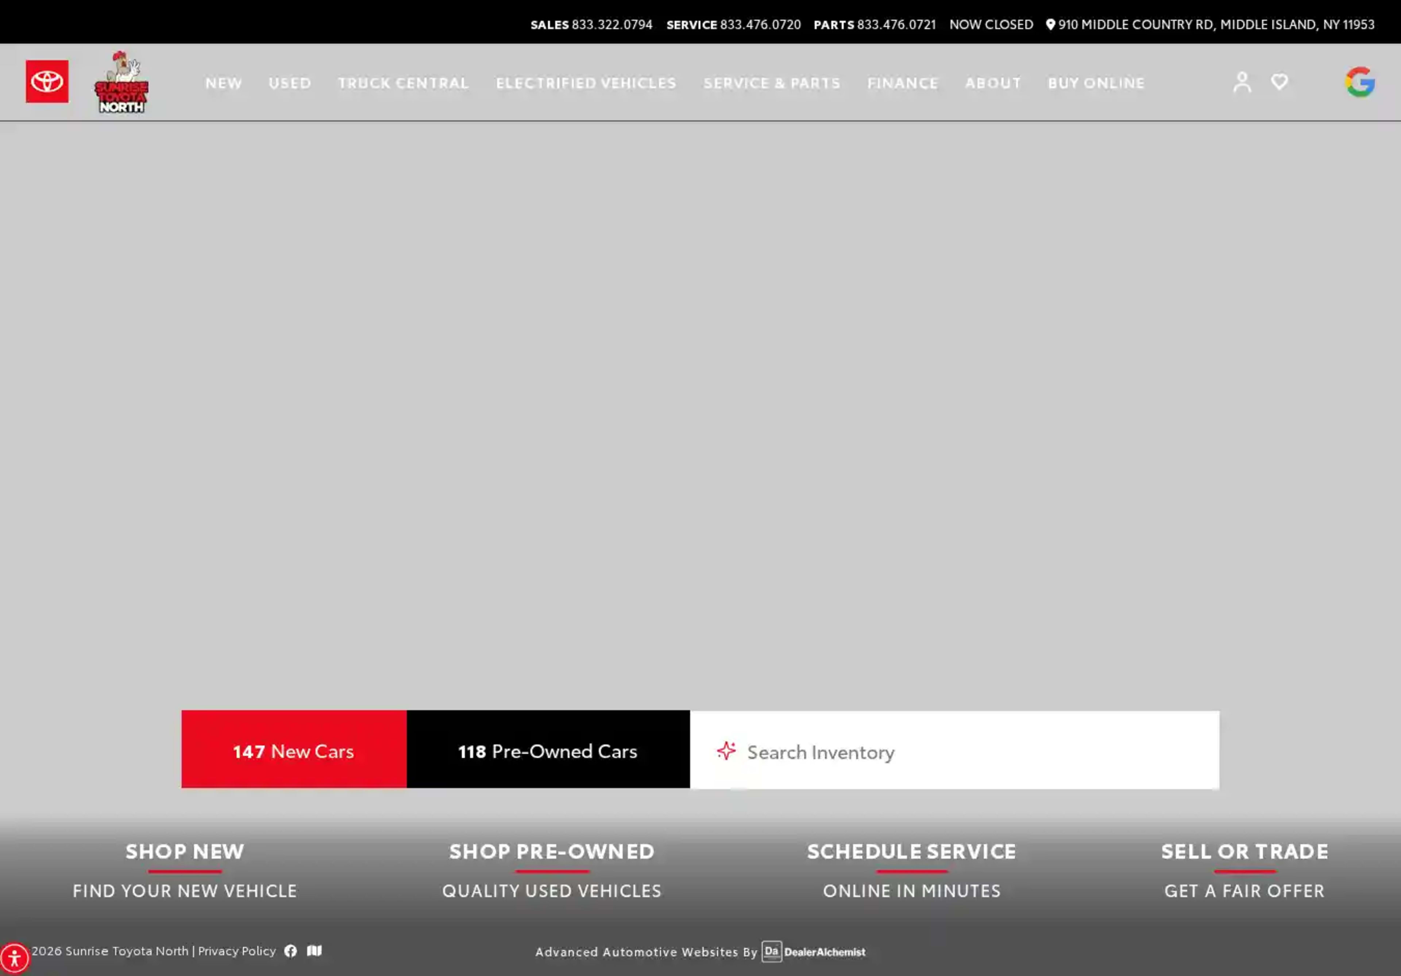1401x976 pixels.
Task: Call the Parts number 833.476.0721
Action: click(875, 24)
